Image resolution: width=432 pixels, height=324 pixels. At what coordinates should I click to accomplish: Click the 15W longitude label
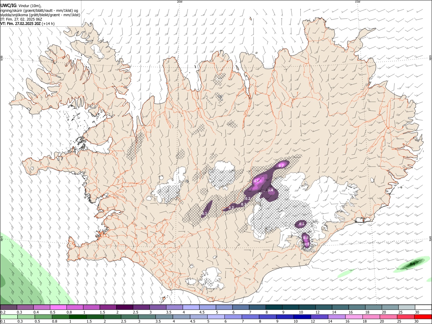pyautogui.click(x=358, y=2)
